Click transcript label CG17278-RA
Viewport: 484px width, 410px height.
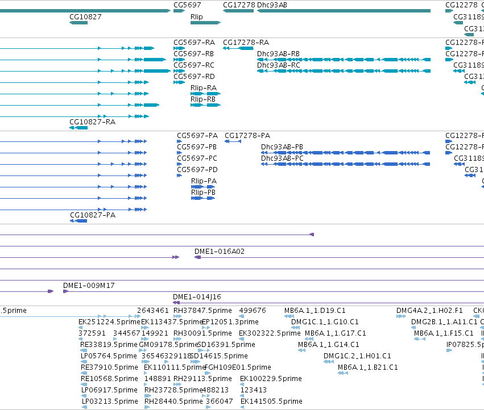(246, 42)
